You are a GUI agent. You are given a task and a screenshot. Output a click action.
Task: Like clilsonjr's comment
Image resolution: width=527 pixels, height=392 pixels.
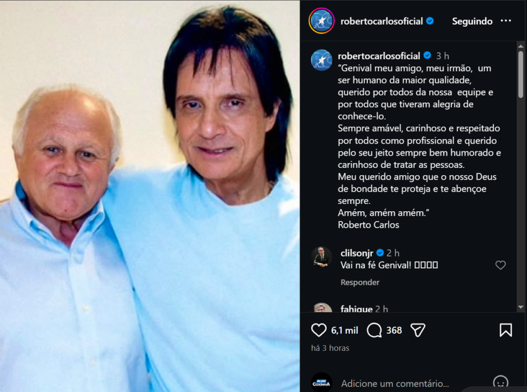pos(500,265)
